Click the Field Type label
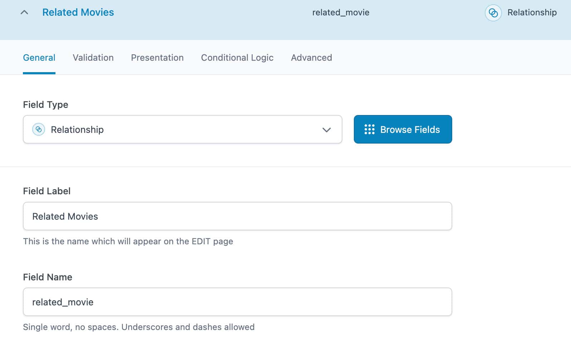Viewport: 571px width, 340px height. 45,105
